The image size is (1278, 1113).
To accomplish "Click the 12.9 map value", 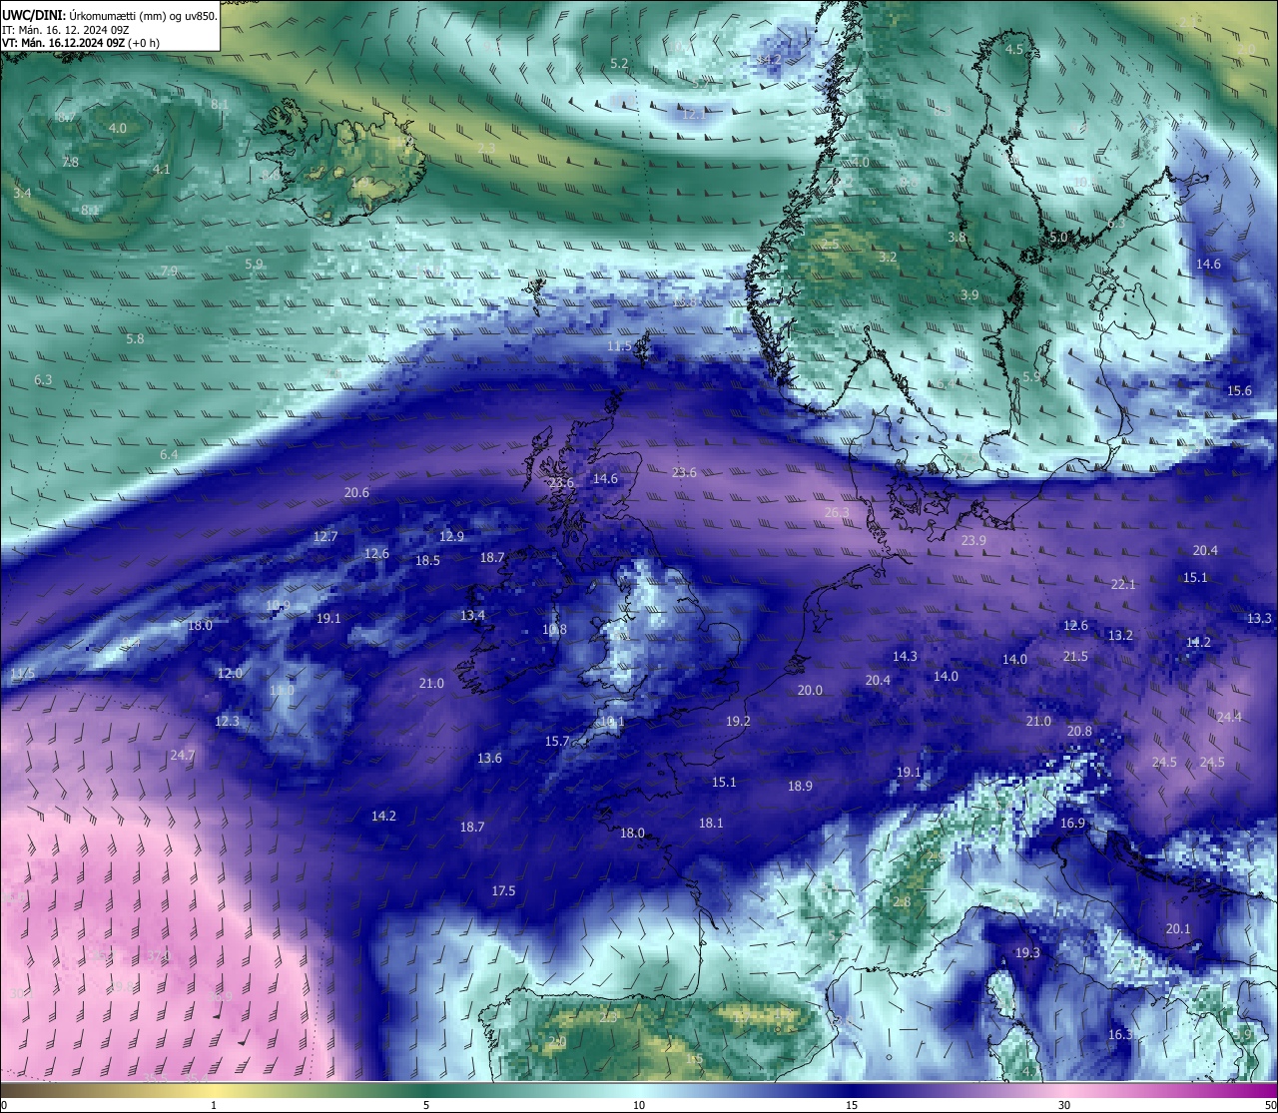I will (x=451, y=537).
